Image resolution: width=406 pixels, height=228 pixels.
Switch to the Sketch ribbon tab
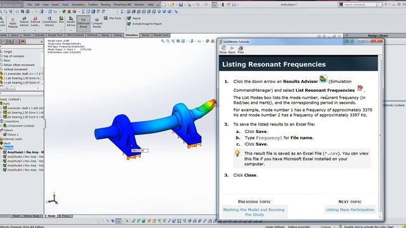tap(27, 35)
